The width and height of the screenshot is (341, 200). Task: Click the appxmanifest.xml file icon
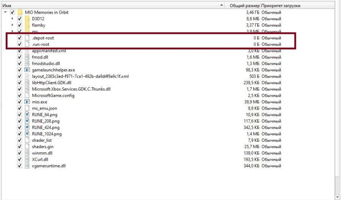click(27, 51)
